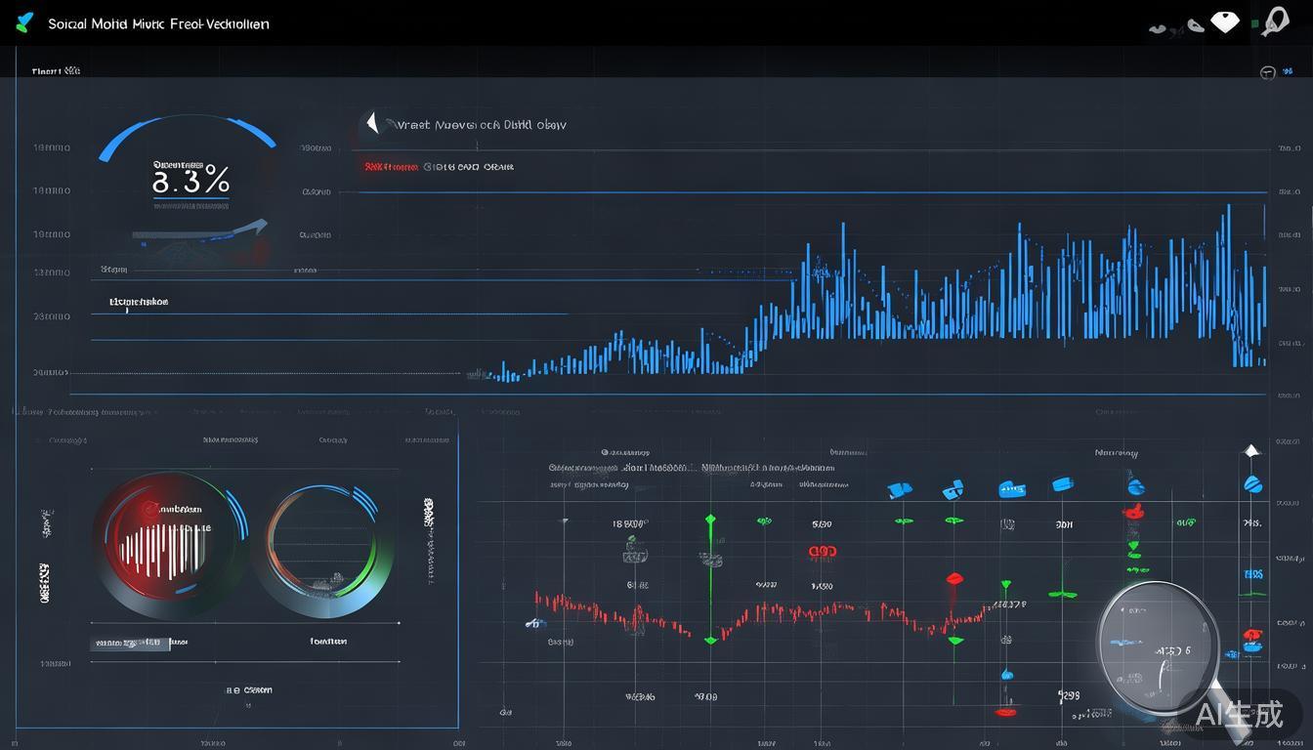This screenshot has height=750, width=1313.
Task: Open search via top-right magnifier icon
Action: [x=1274, y=21]
